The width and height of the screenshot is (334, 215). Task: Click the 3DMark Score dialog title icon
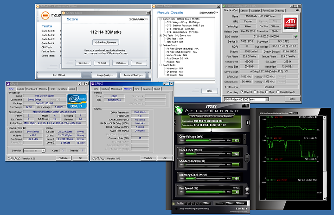click(63, 13)
